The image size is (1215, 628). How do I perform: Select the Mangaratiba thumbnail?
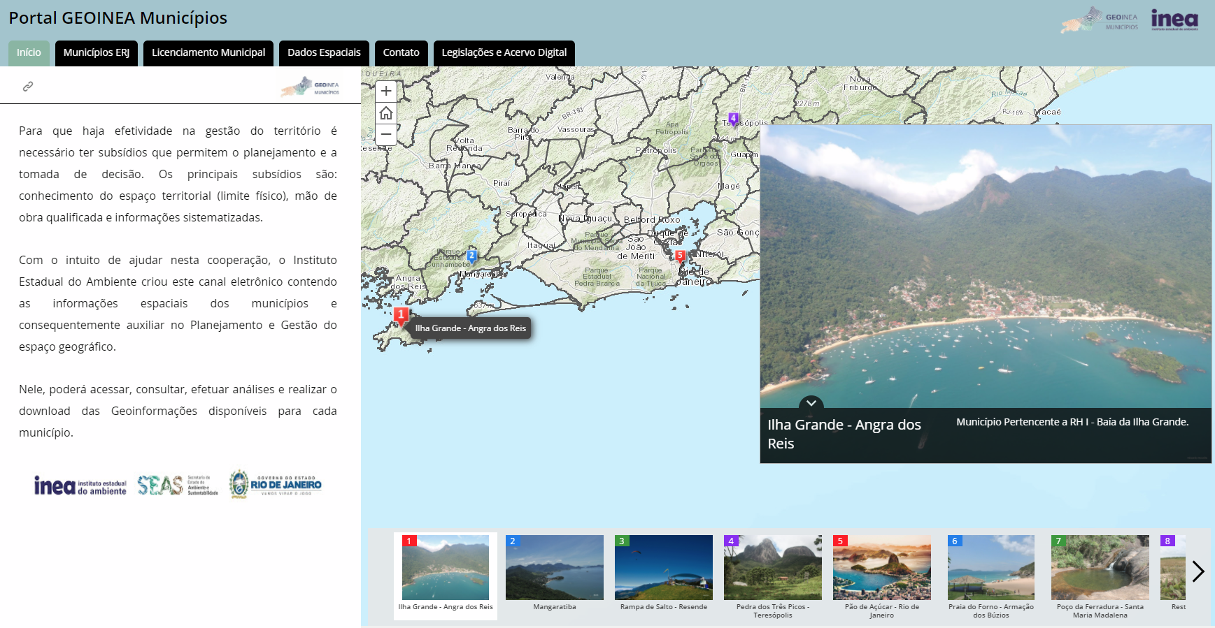pyautogui.click(x=555, y=568)
